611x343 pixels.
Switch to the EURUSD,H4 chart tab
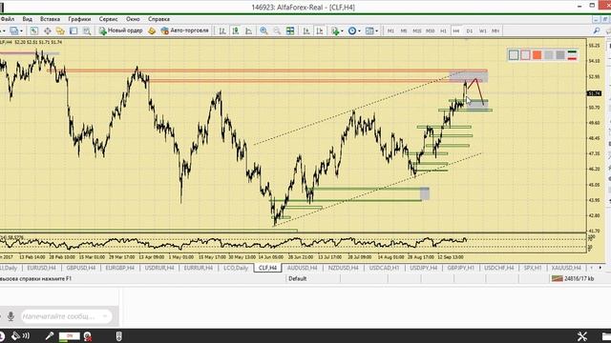41,268
